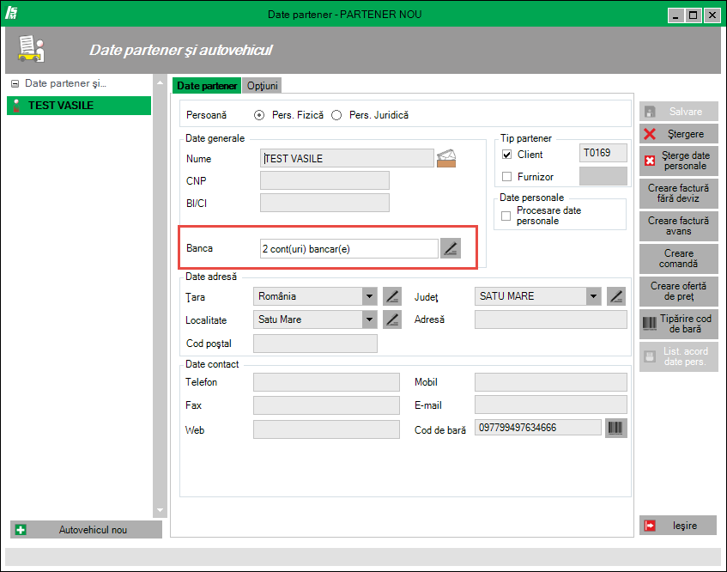Switch to the Opțiuni tab
The image size is (727, 572).
tap(263, 86)
